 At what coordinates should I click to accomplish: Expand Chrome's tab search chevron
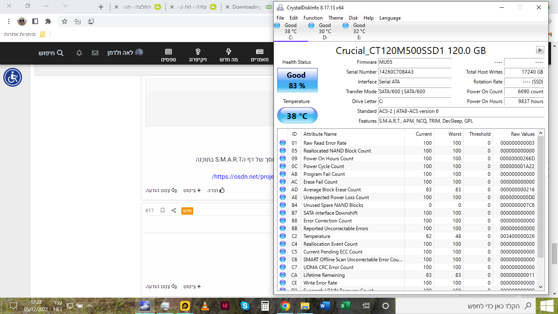click(65, 6)
